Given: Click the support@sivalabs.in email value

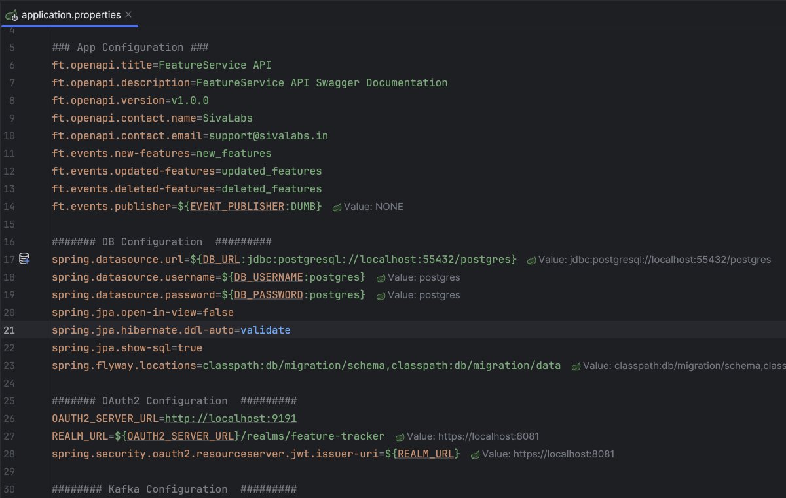Looking at the screenshot, I should [269, 135].
